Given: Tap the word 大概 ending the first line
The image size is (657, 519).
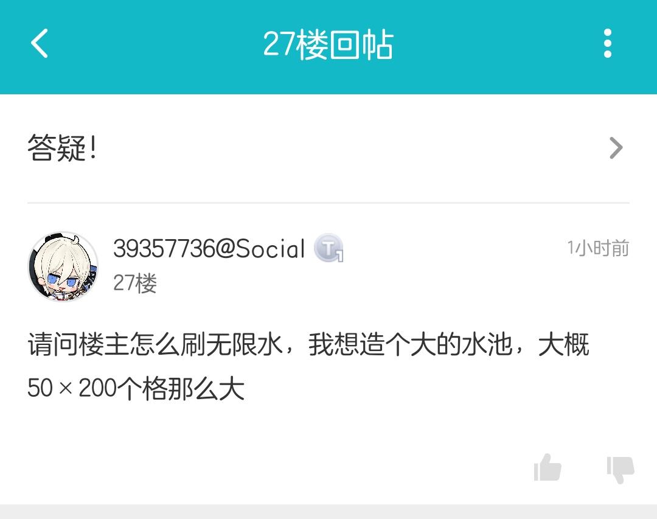Looking at the screenshot, I should [564, 344].
